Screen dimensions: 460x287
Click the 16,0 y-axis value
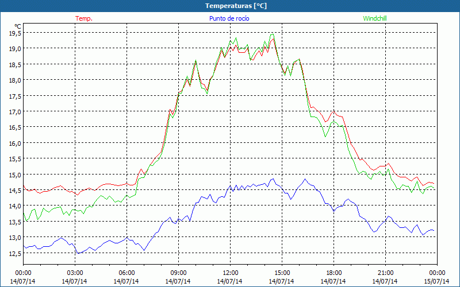(15, 143)
